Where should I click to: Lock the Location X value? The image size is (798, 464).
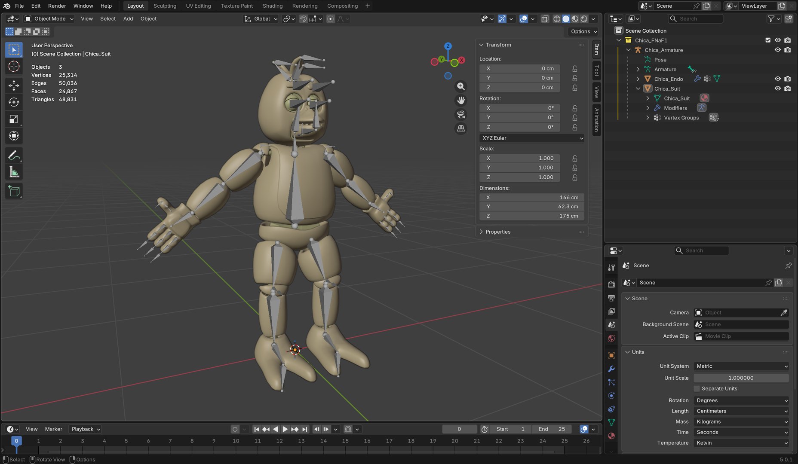[x=575, y=68]
